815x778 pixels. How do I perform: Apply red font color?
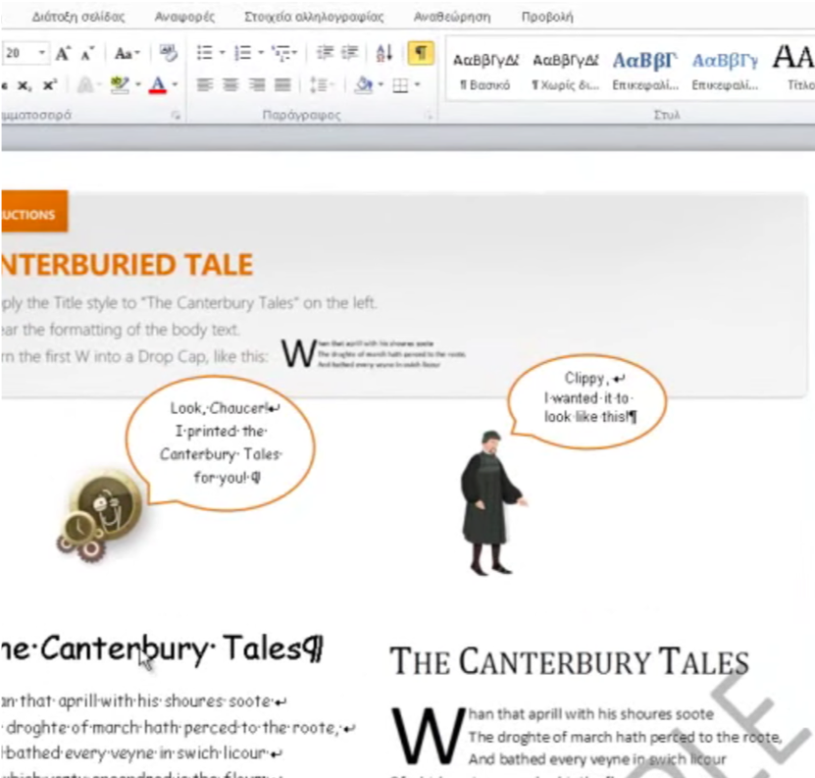pyautogui.click(x=158, y=84)
